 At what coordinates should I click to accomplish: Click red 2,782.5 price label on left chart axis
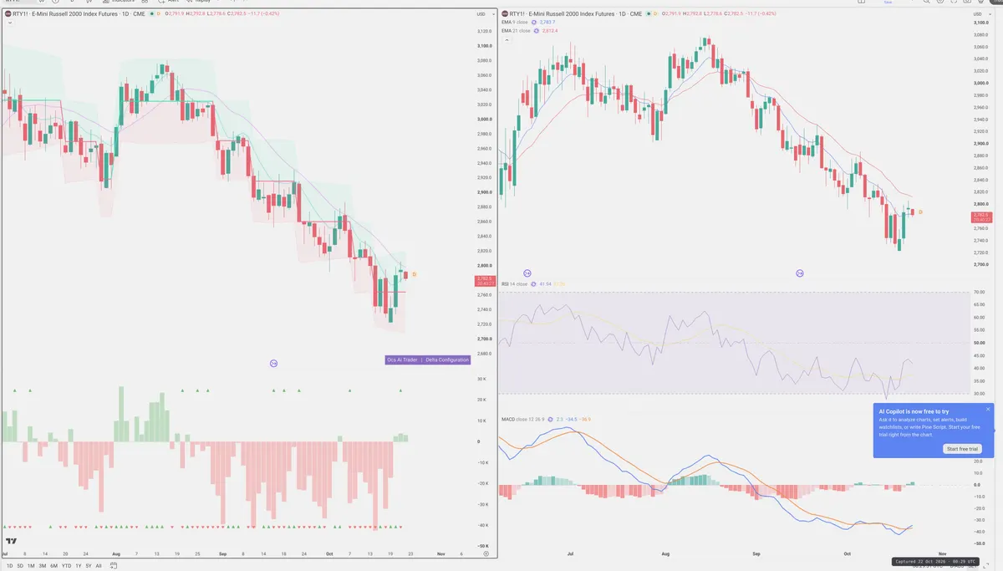[x=485, y=280]
